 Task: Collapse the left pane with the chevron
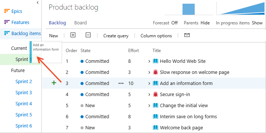pos(38,3)
